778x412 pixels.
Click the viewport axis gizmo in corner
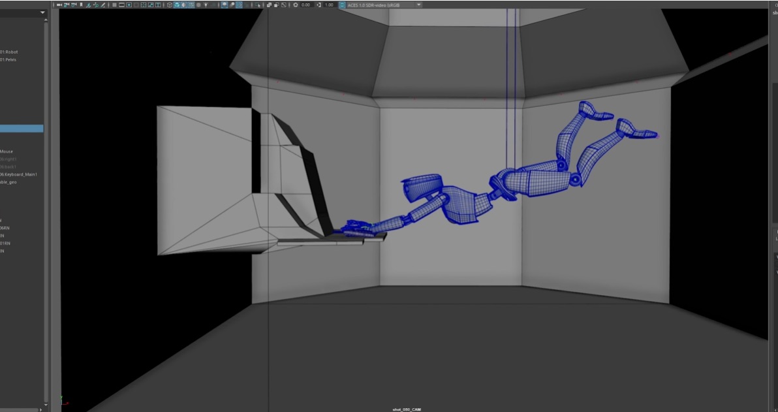click(64, 401)
